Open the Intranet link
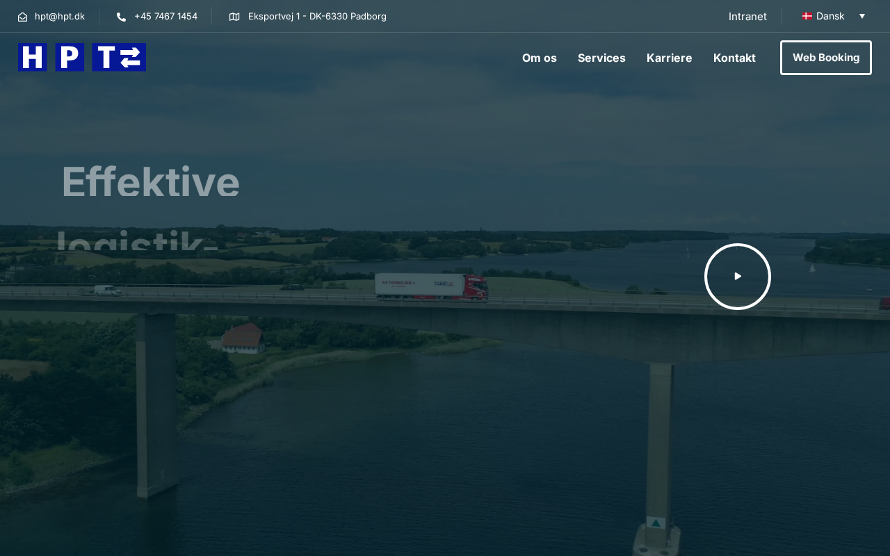Screen dimensions: 890x556 (x=747, y=16)
